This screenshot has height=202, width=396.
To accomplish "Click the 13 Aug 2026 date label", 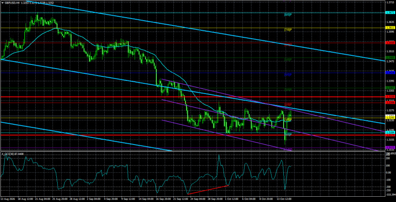I will click(x=7, y=198).
